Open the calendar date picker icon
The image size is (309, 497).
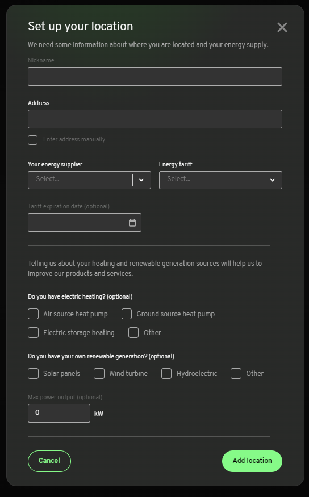click(132, 223)
